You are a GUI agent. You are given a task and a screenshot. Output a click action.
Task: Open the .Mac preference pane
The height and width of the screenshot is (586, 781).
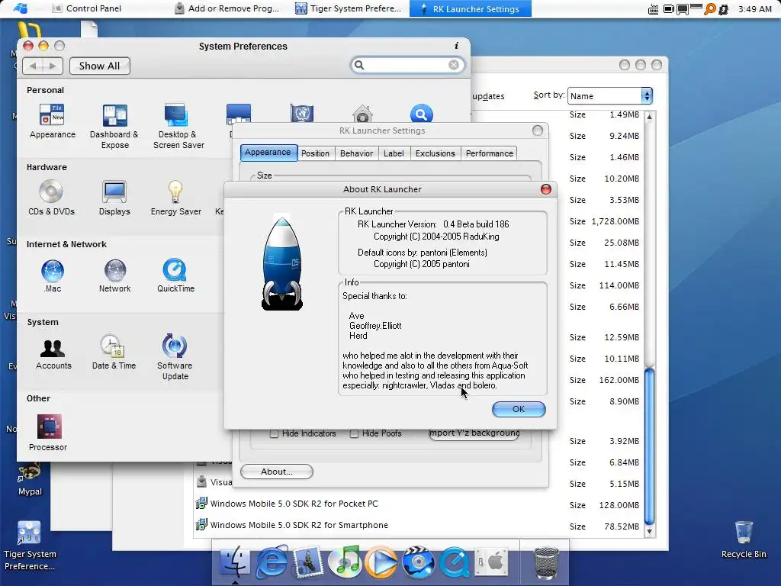[53, 275]
